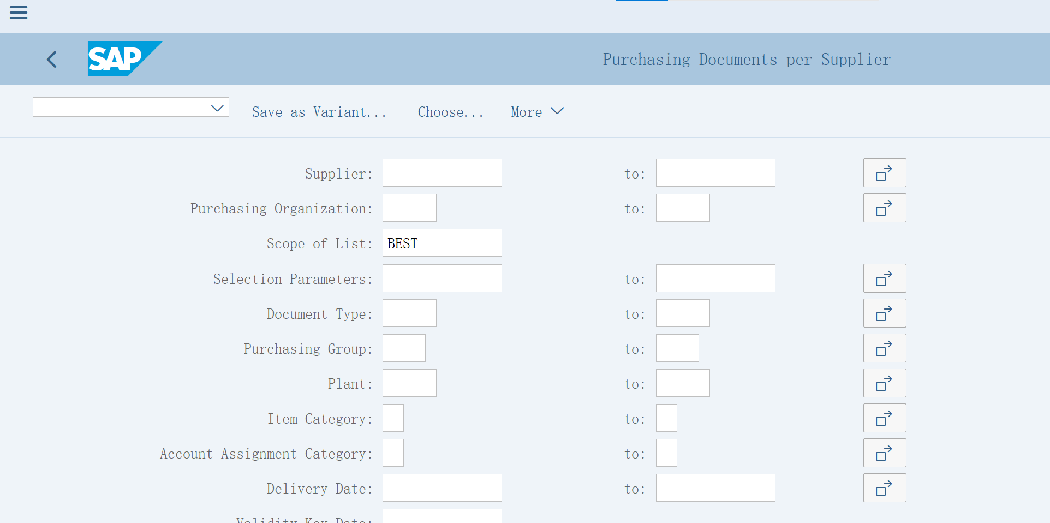Screen dimensions: 1050x523
Task: Click the SAP logo
Action: point(124,58)
